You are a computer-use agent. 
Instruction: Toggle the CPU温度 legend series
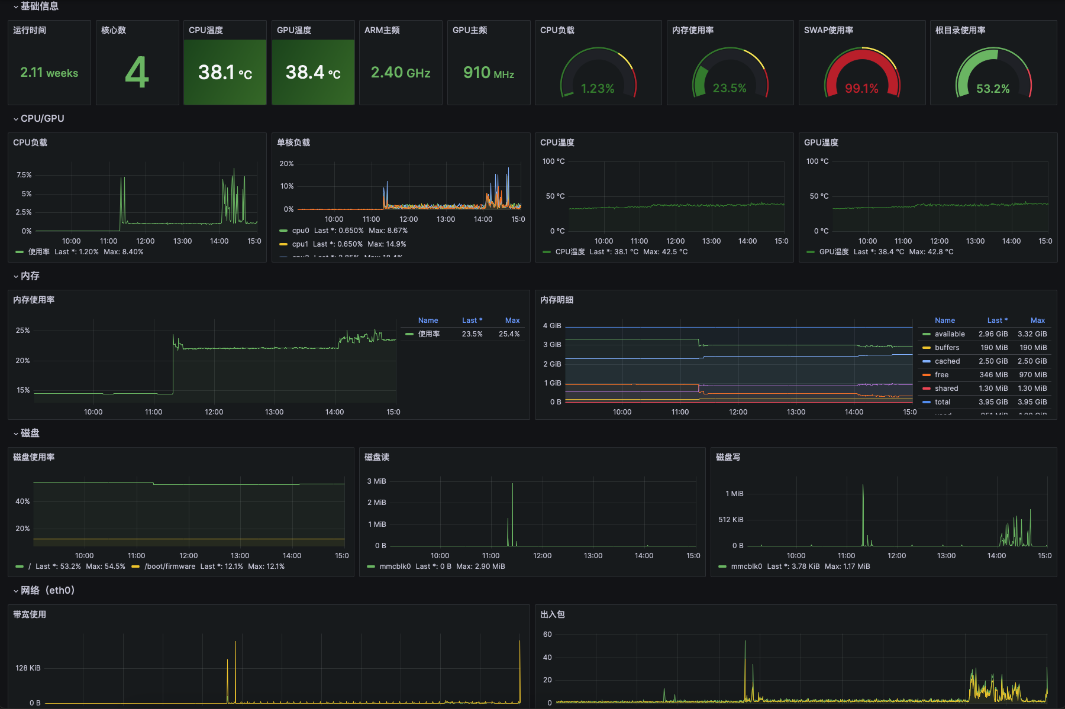tap(570, 252)
